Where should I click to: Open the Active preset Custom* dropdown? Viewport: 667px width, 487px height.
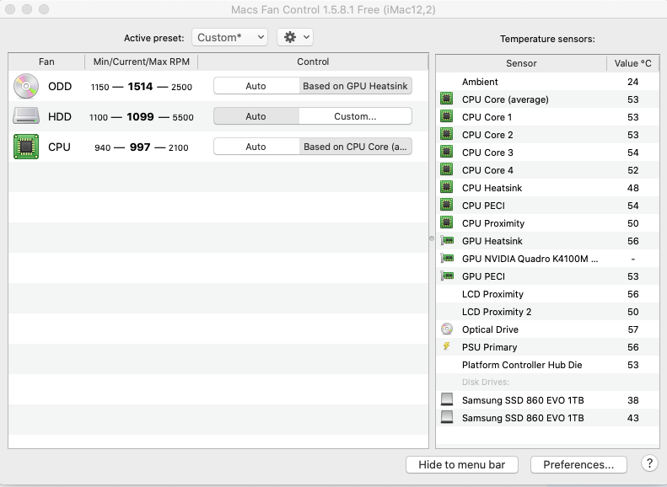pos(229,37)
